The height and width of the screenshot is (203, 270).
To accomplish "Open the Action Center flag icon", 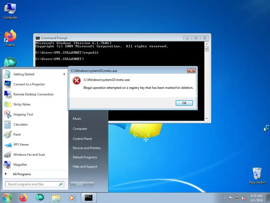I will pyautogui.click(x=230, y=198).
